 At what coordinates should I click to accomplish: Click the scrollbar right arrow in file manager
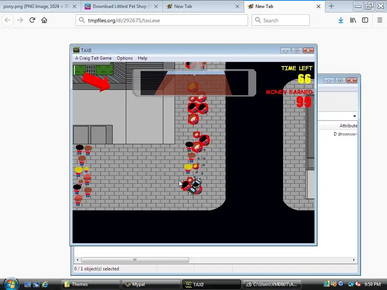(x=354, y=260)
